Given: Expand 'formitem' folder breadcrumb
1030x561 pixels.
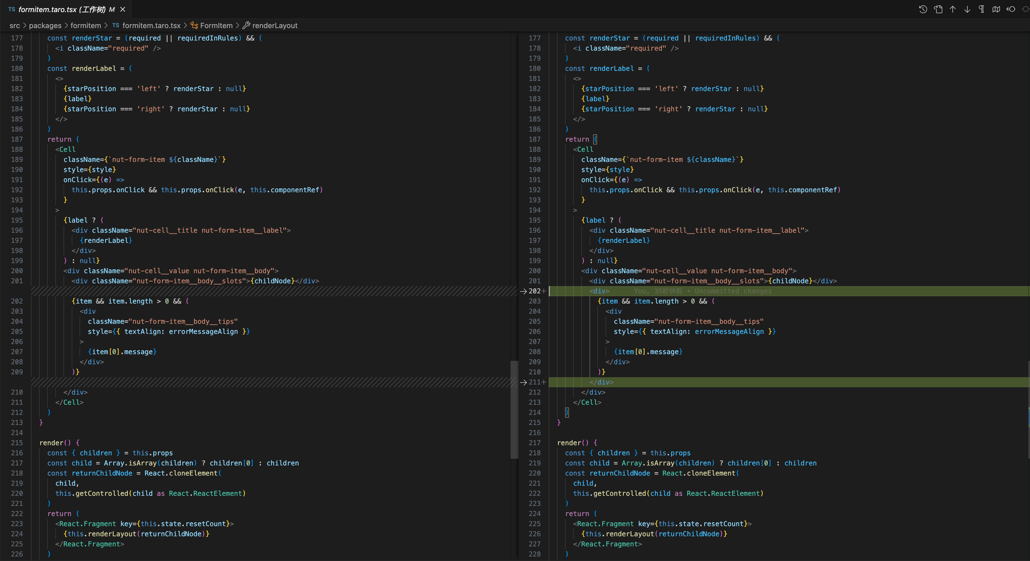Looking at the screenshot, I should point(85,26).
